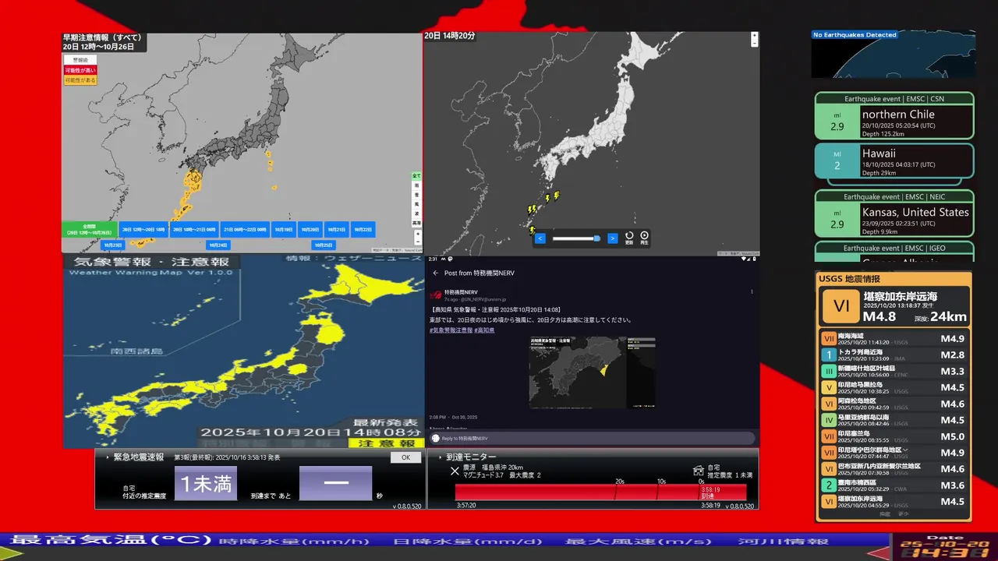Click the epicenter X icon beside 震源
The height and width of the screenshot is (561, 998).
click(455, 471)
